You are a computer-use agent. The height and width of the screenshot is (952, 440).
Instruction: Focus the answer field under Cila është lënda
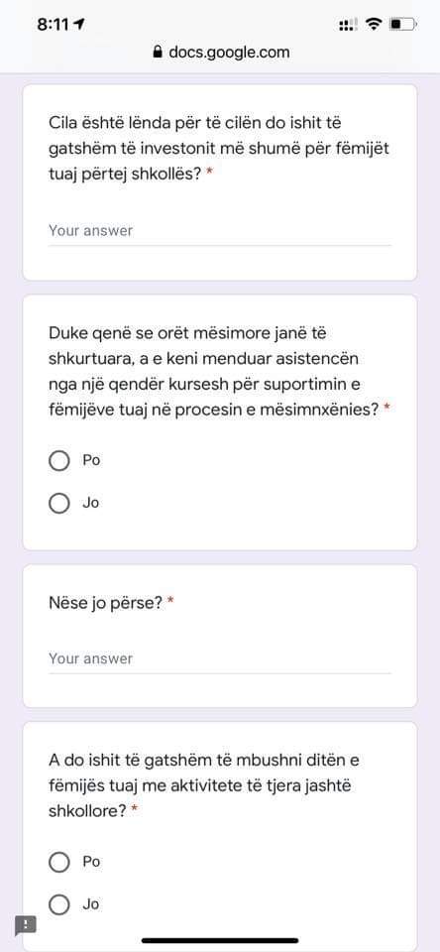[x=220, y=231]
